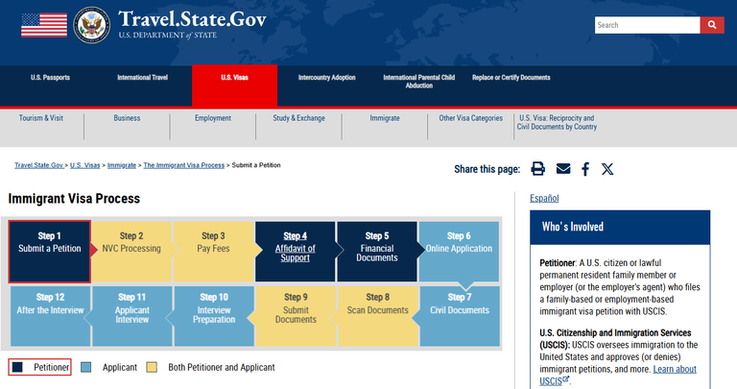Click the American flag image
Viewport: 737px width, 389px height.
[x=44, y=25]
